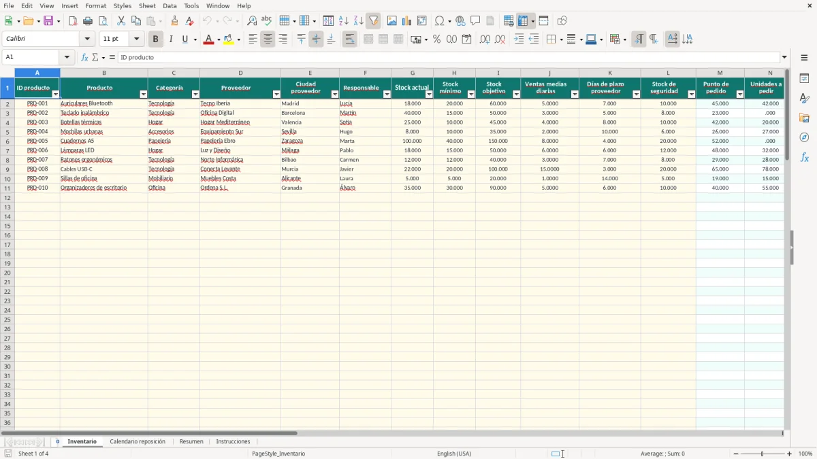Open Responsable column filter dropdown
Image resolution: width=817 pixels, height=459 pixels.
tap(387, 95)
